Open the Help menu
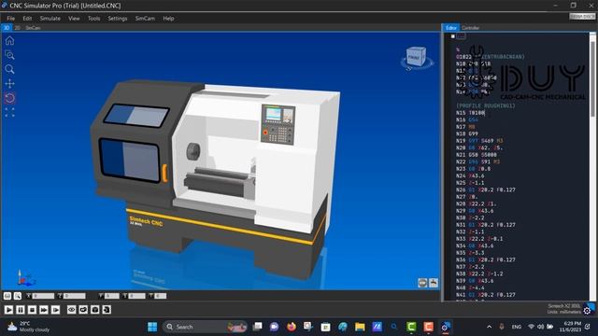Image resolution: width=598 pixels, height=336 pixels. (x=168, y=19)
